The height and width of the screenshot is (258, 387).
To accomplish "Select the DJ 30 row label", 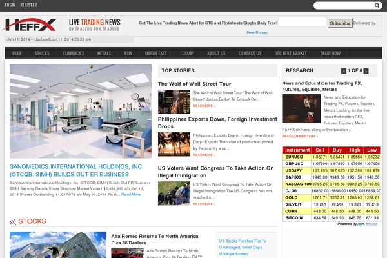I will coord(291,191).
